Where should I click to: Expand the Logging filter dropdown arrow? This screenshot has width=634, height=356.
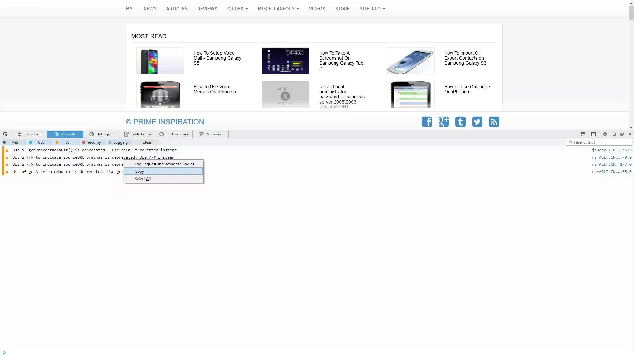tap(131, 142)
